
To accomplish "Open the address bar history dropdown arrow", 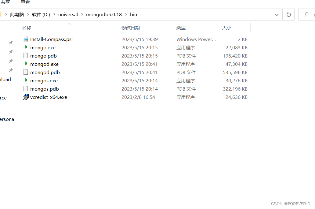I will click(x=277, y=14).
